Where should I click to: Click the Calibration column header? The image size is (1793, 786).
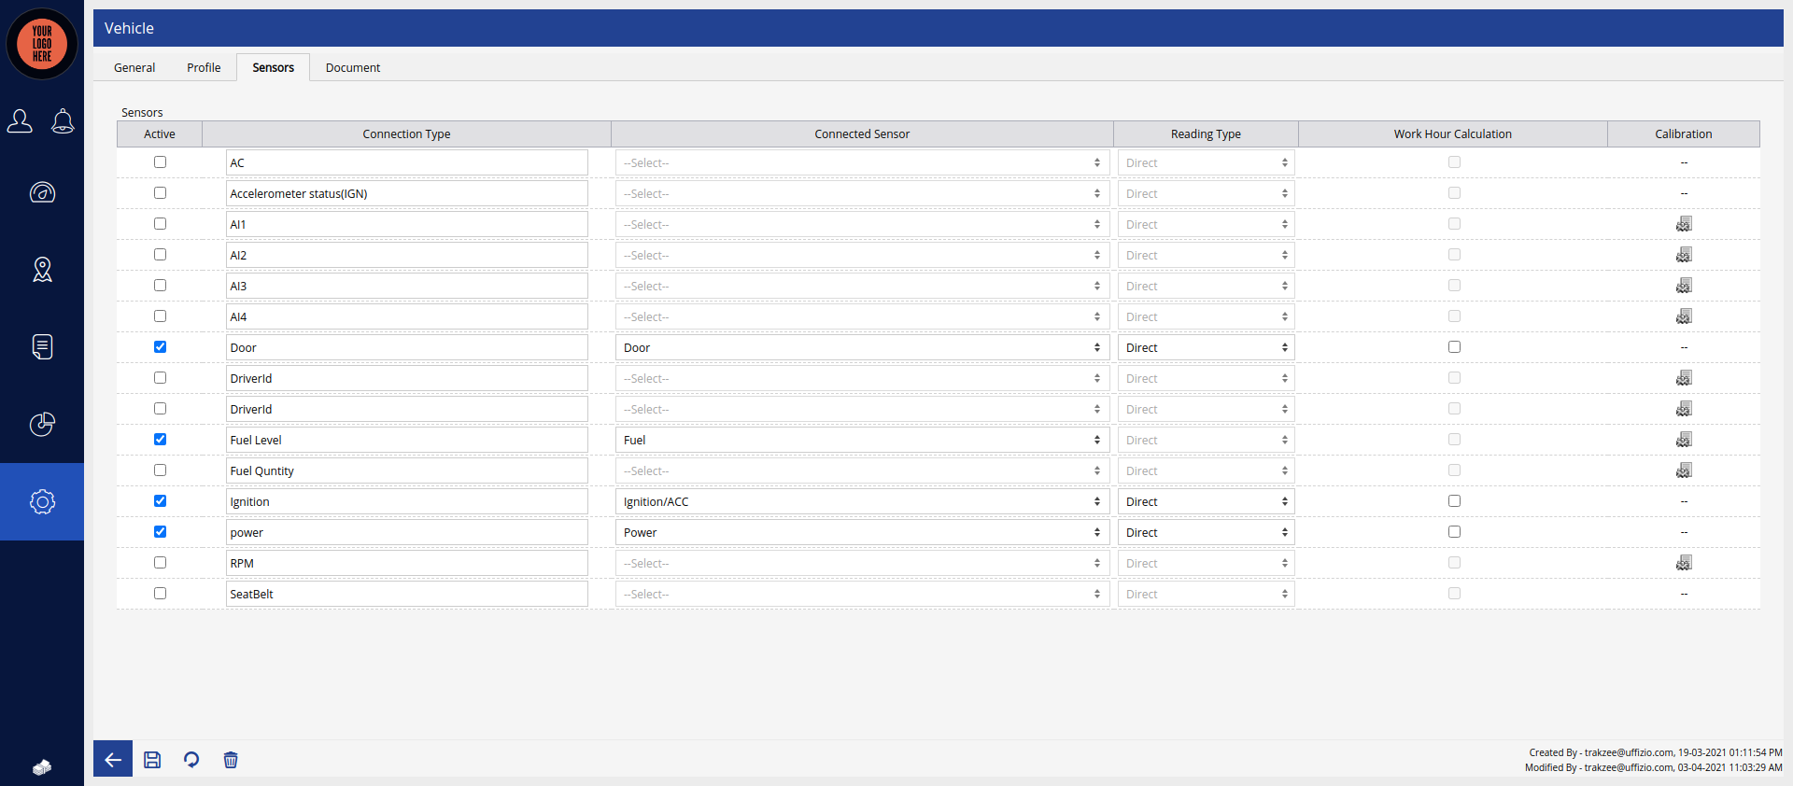(x=1684, y=133)
